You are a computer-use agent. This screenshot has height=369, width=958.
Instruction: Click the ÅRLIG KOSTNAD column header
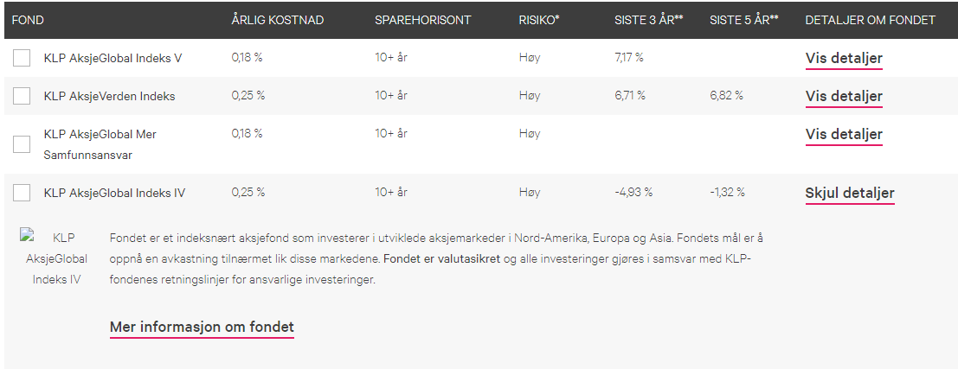tap(278, 20)
